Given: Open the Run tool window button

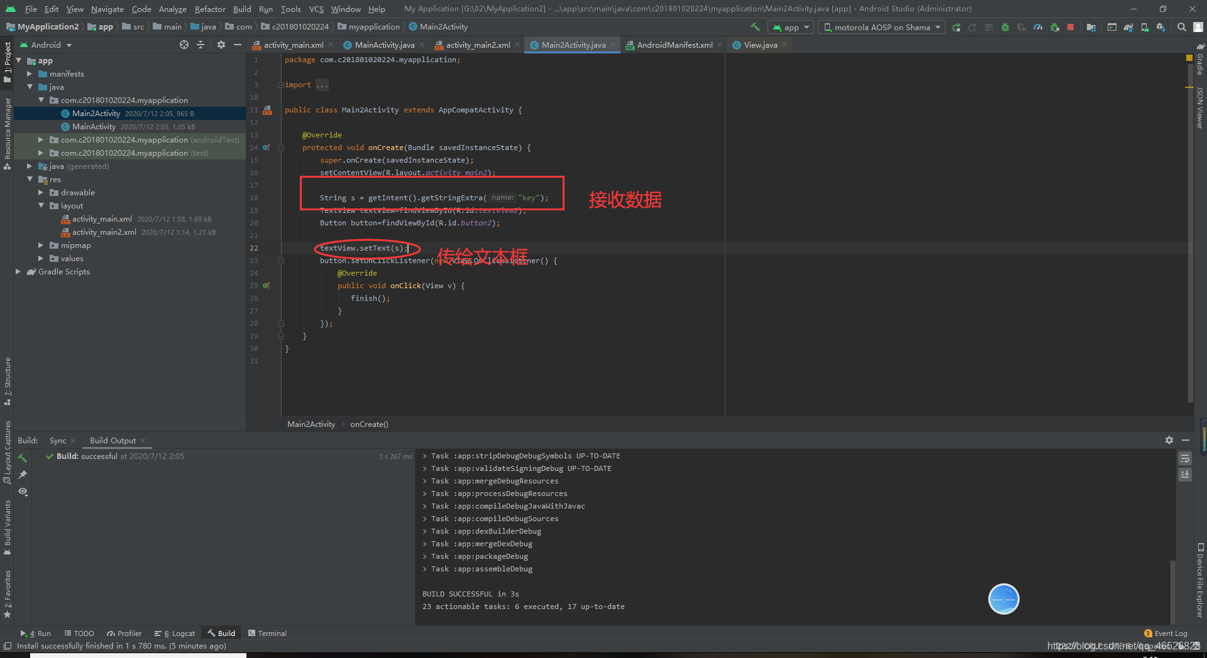Looking at the screenshot, I should [x=36, y=634].
